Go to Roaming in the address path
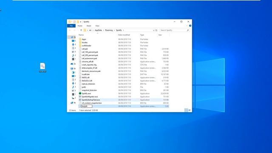The width and height of the screenshot is (272, 153). [x=109, y=30]
